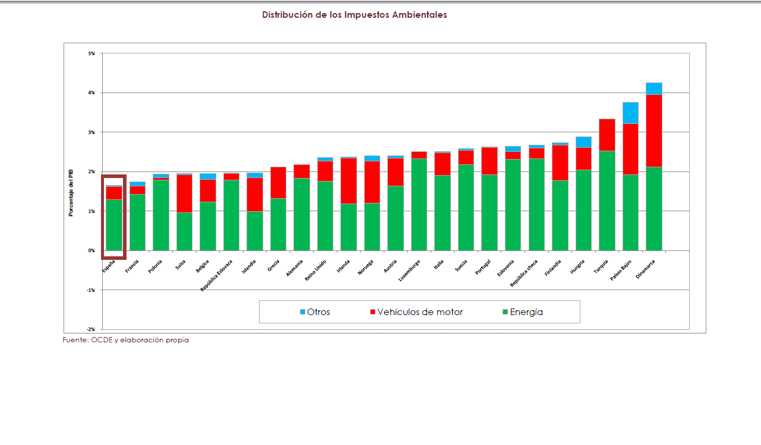
Task: Click the green energy segment of the España bar
Action: pyautogui.click(x=114, y=224)
